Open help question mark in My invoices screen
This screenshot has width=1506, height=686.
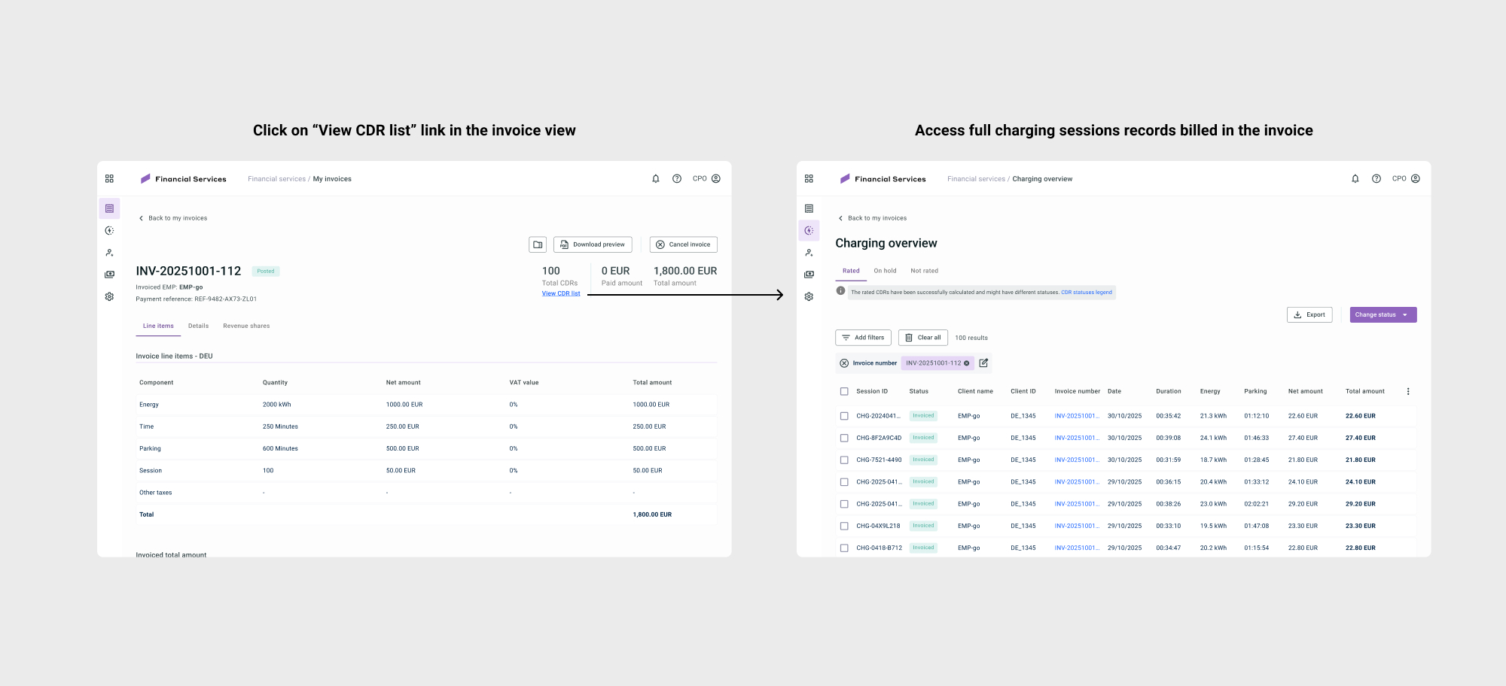click(677, 179)
